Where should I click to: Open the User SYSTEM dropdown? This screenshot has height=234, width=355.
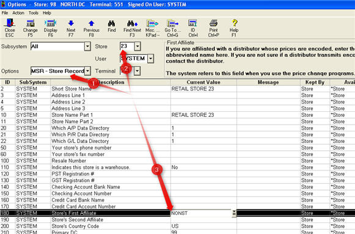[x=150, y=59]
